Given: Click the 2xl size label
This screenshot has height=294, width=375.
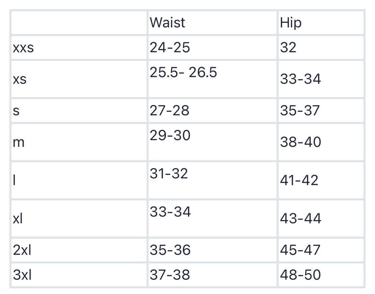Looking at the screenshot, I should [22, 250].
